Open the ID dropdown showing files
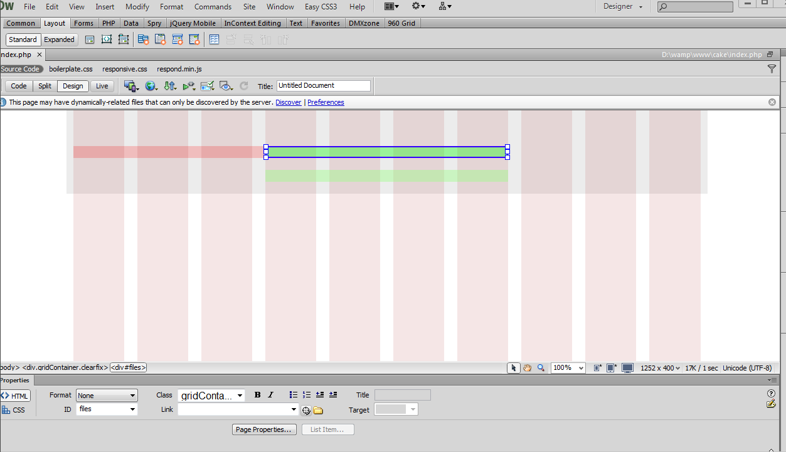Image resolution: width=786 pixels, height=452 pixels. click(x=107, y=409)
